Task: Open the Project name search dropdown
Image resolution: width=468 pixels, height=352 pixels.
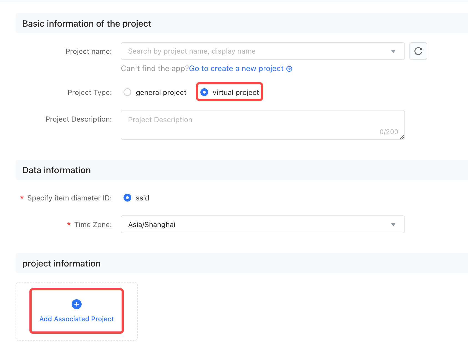Action: [x=263, y=51]
